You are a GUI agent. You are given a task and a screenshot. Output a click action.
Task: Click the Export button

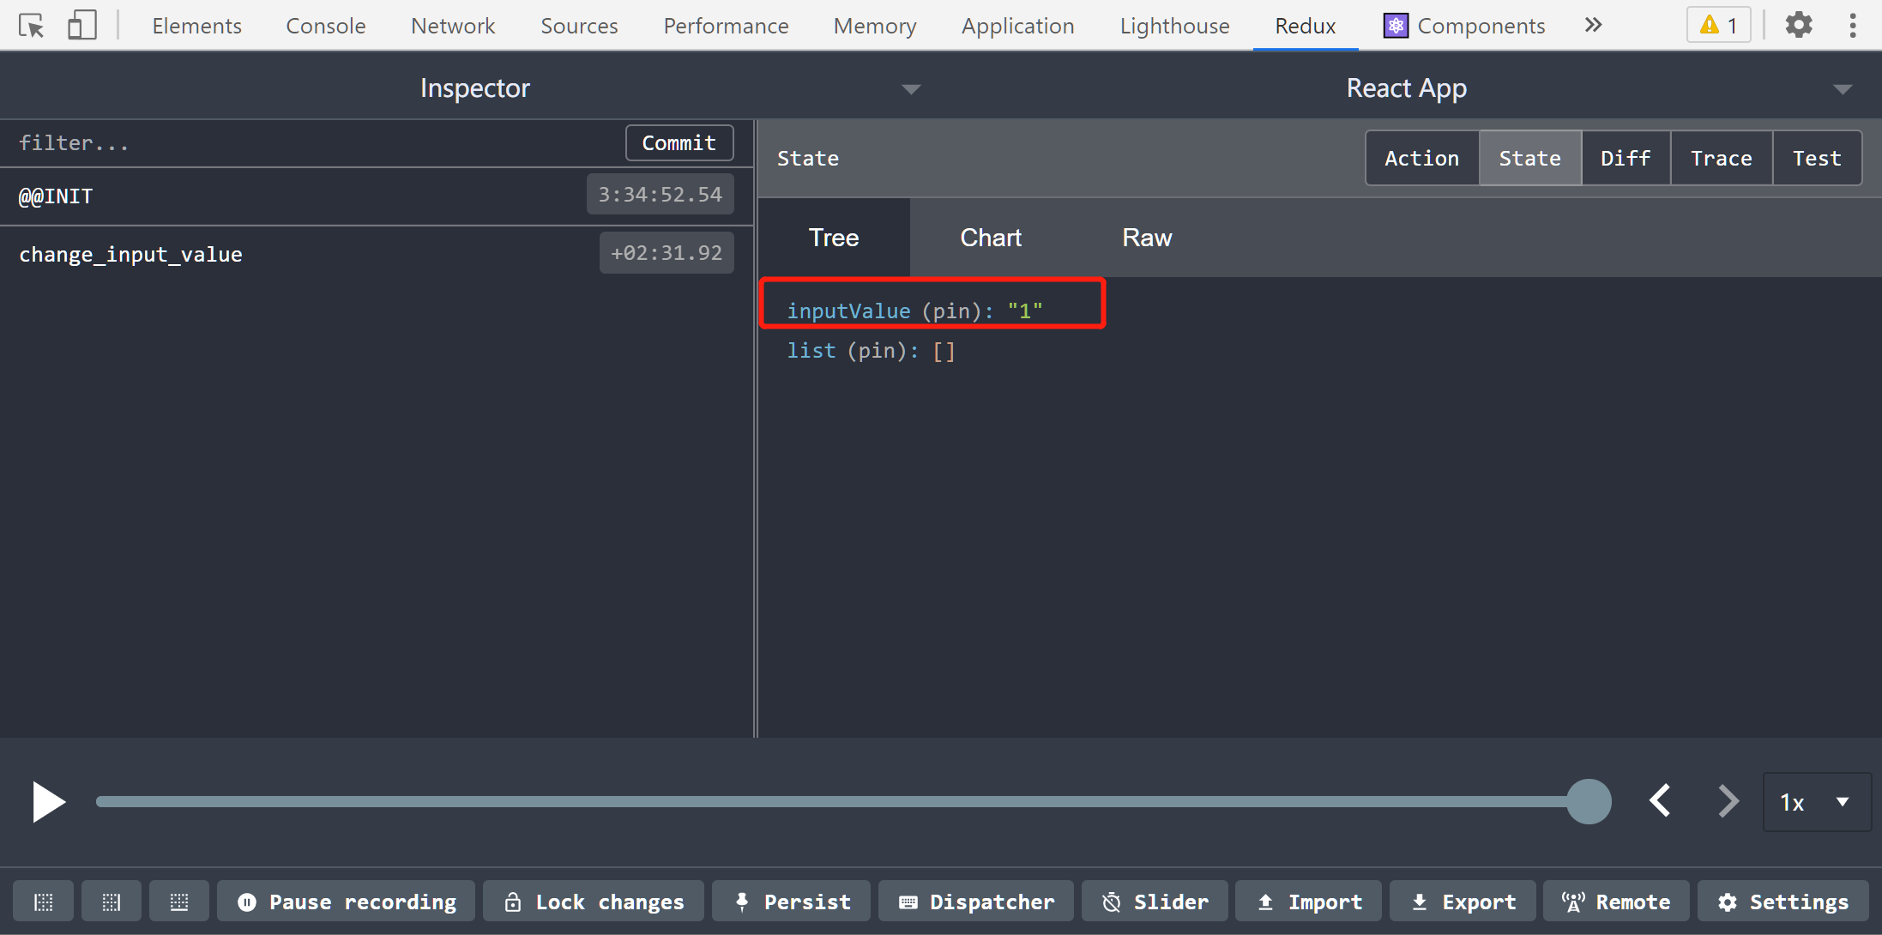point(1463,902)
